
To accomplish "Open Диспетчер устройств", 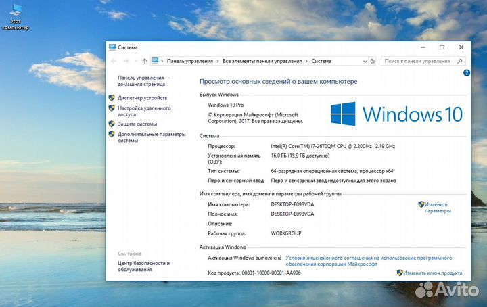I will 142,98.
